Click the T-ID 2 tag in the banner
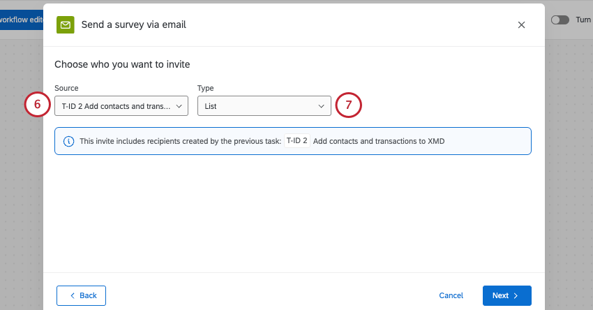This screenshot has width=593, height=310. tap(297, 141)
